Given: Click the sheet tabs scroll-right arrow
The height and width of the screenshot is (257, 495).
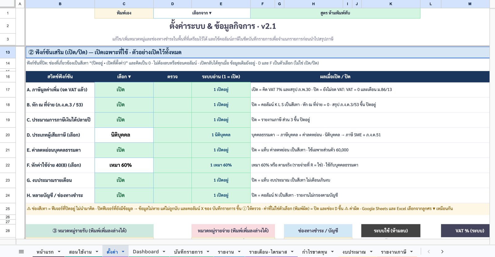Looking at the screenshot, I should click(x=442, y=252).
